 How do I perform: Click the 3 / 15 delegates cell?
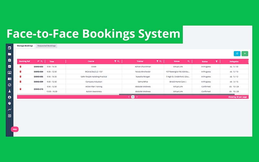[234, 82]
